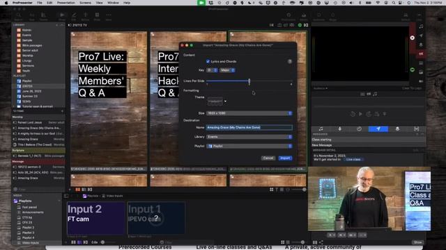Open the Key note dropdown showing D

coord(212,70)
